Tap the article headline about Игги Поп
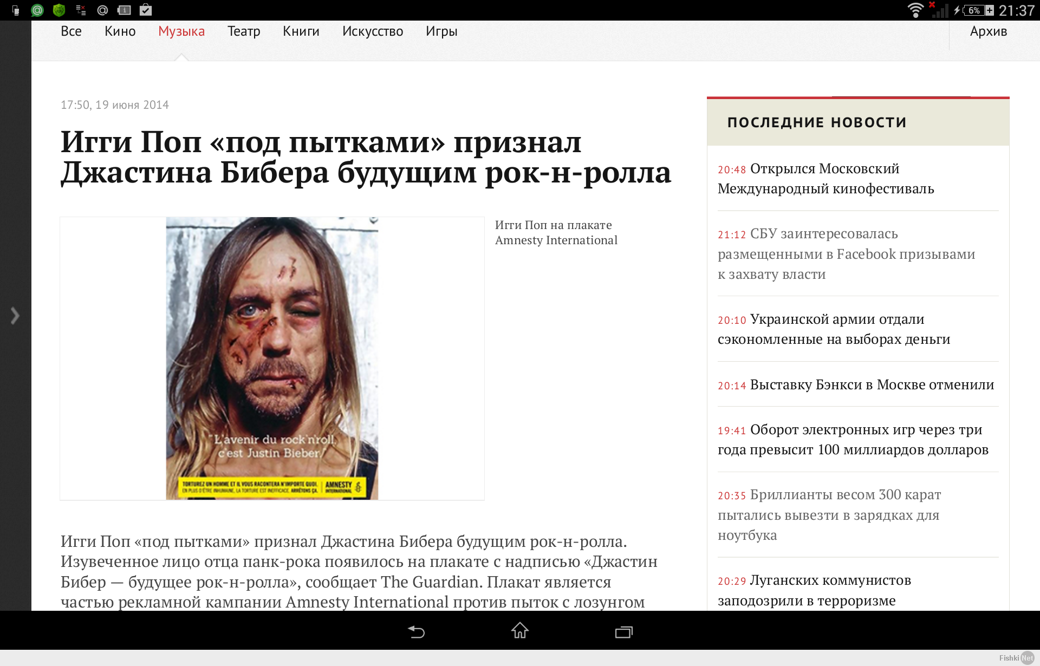 (x=366, y=157)
